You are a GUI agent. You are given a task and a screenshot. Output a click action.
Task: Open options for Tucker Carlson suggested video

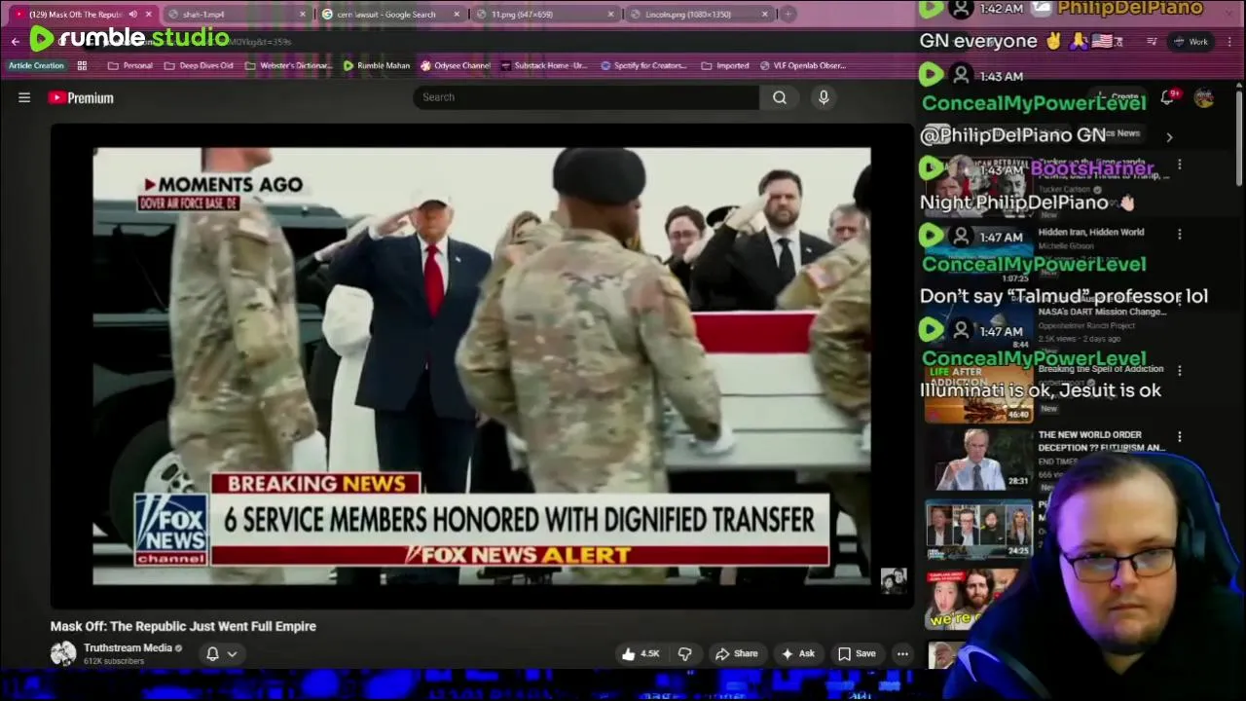[x=1179, y=166]
